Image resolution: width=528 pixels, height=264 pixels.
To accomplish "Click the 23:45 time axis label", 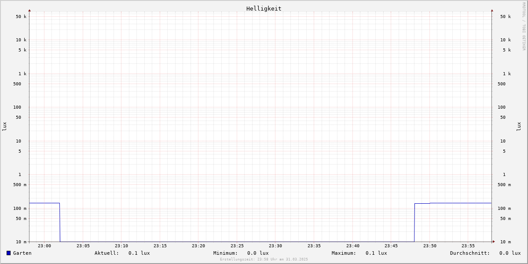I will tap(391, 246).
